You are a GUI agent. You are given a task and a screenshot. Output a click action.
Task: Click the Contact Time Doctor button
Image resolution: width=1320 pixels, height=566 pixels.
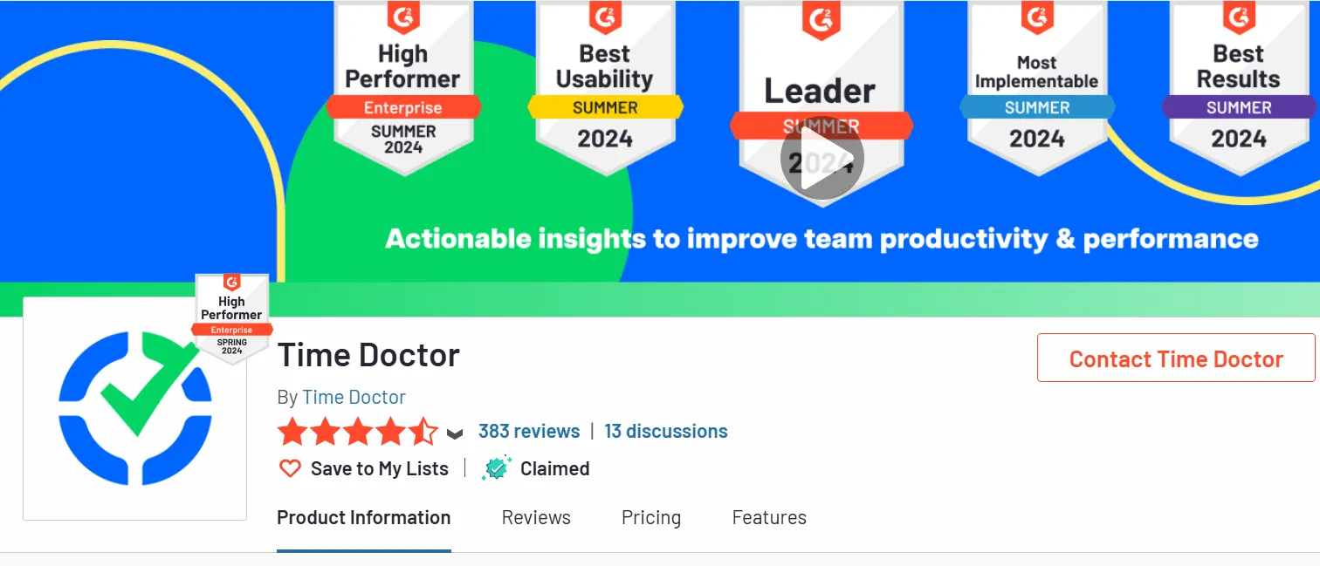point(1176,358)
